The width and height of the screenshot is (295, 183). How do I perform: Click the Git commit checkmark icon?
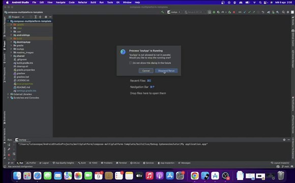249,12
